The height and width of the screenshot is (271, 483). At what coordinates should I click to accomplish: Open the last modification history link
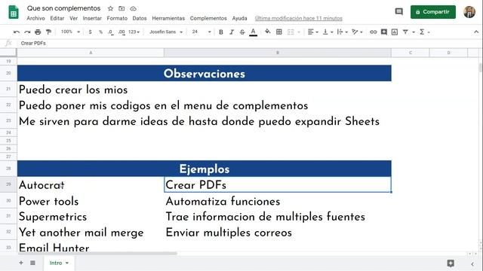[x=299, y=18]
